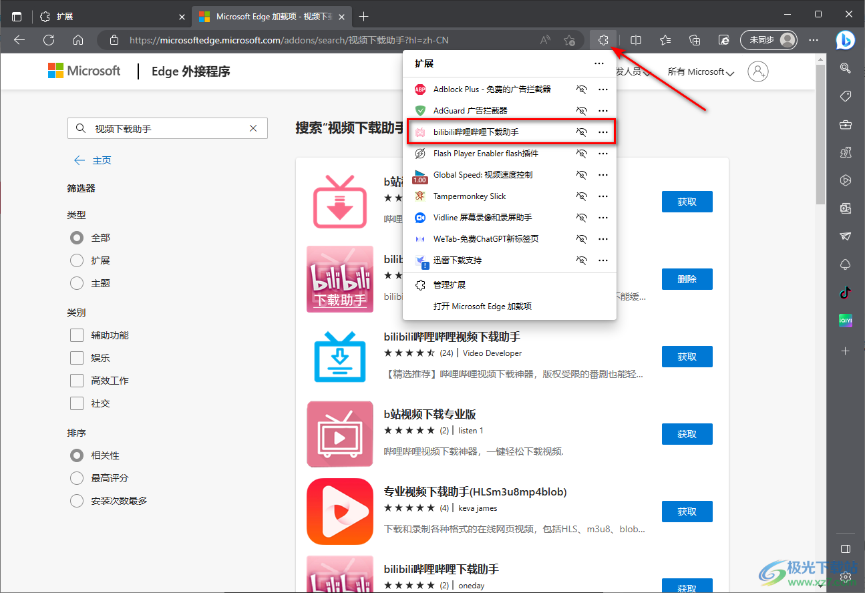
Task: Click the 视频下载助手 search input field
Action: pyautogui.click(x=167, y=128)
